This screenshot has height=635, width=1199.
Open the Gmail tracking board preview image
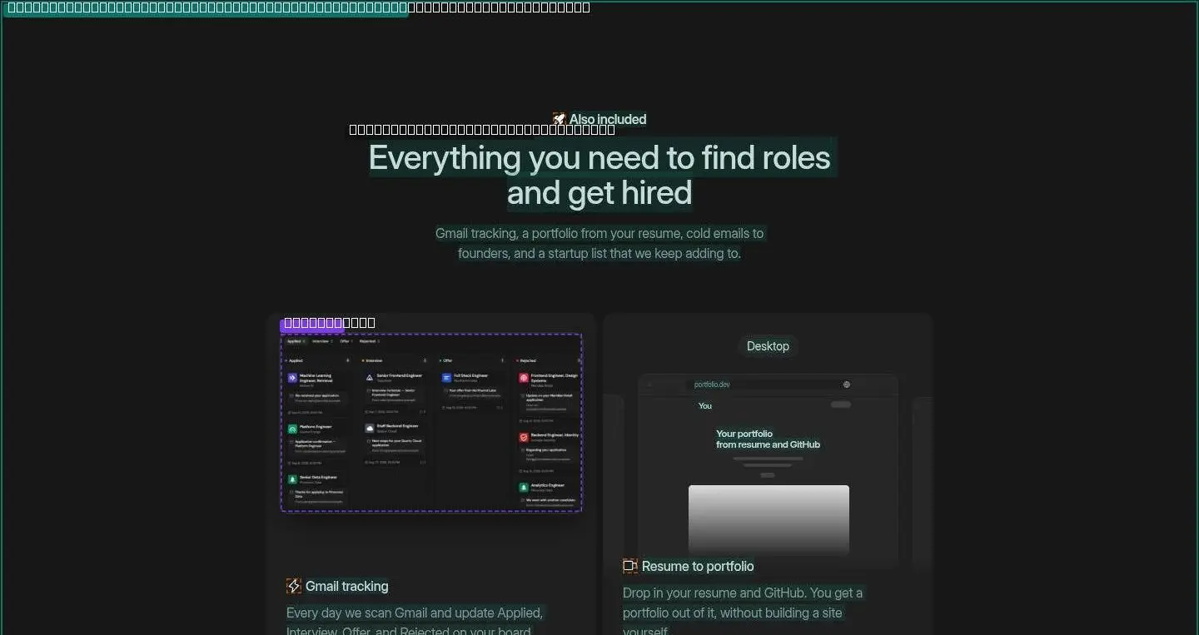tap(431, 423)
